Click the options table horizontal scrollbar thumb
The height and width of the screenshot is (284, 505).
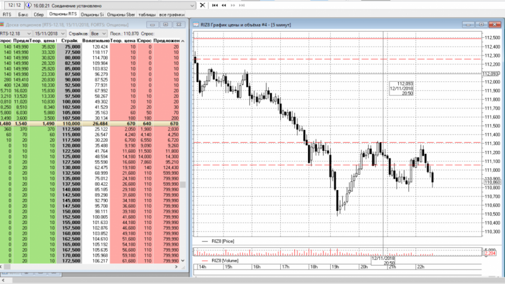pyautogui.click(x=7, y=266)
